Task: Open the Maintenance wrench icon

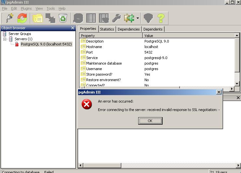Action: pyautogui.click(x=116, y=18)
